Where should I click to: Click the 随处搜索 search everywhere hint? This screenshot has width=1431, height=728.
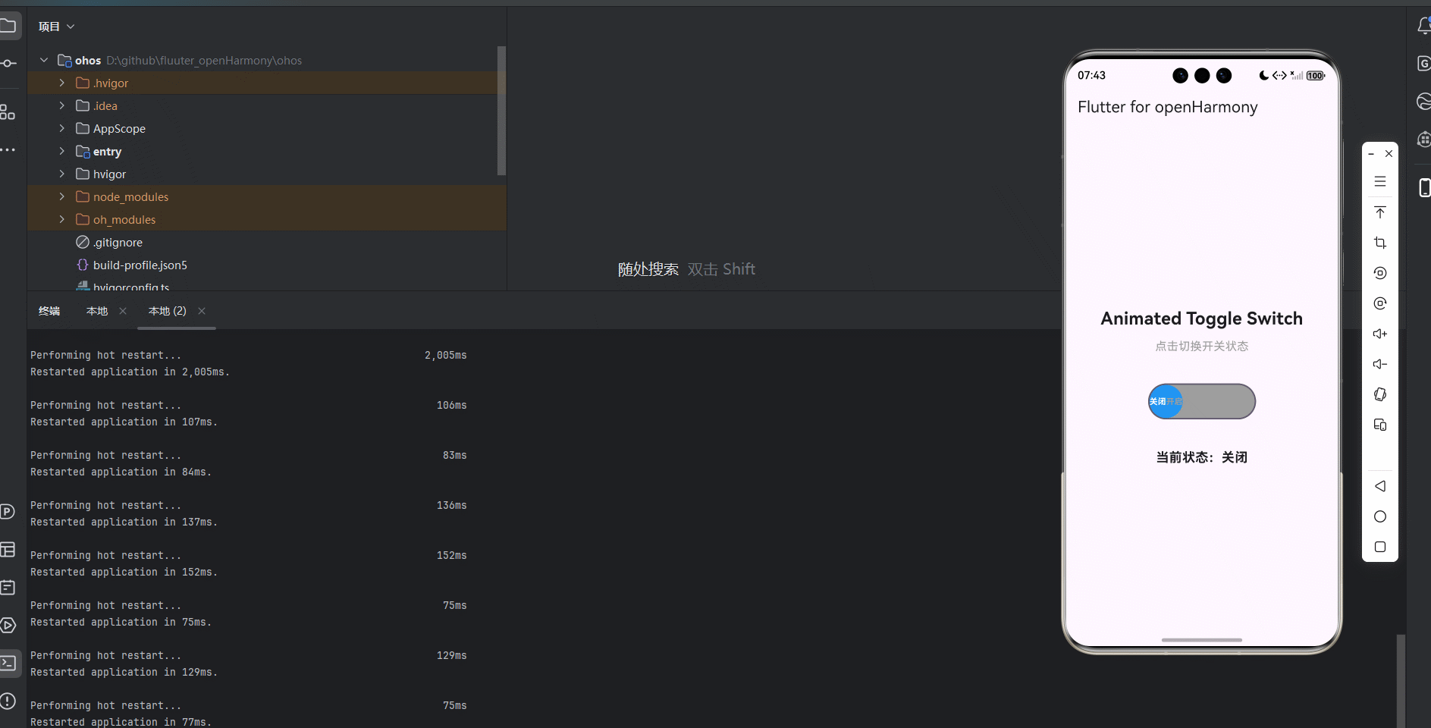click(x=648, y=269)
